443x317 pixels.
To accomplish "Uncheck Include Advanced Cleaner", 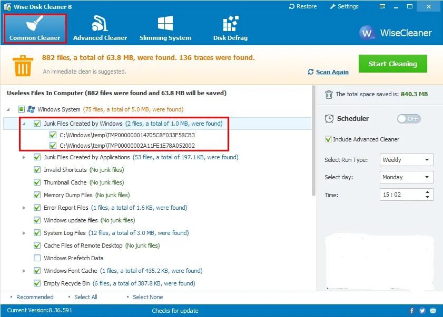I will pos(328,139).
